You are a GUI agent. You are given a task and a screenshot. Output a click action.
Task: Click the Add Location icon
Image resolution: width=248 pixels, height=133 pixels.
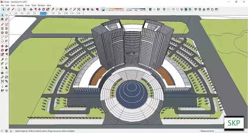coord(150,9)
